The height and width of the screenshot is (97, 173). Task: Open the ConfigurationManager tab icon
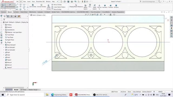pos(12,16)
